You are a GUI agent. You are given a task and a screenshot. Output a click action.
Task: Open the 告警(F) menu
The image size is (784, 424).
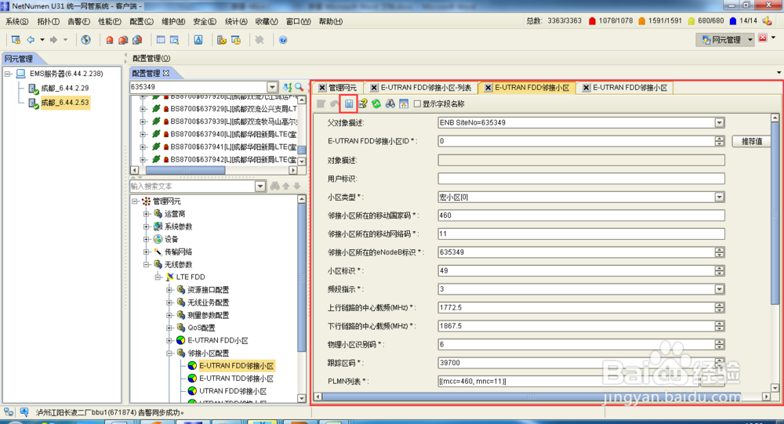[x=78, y=21]
